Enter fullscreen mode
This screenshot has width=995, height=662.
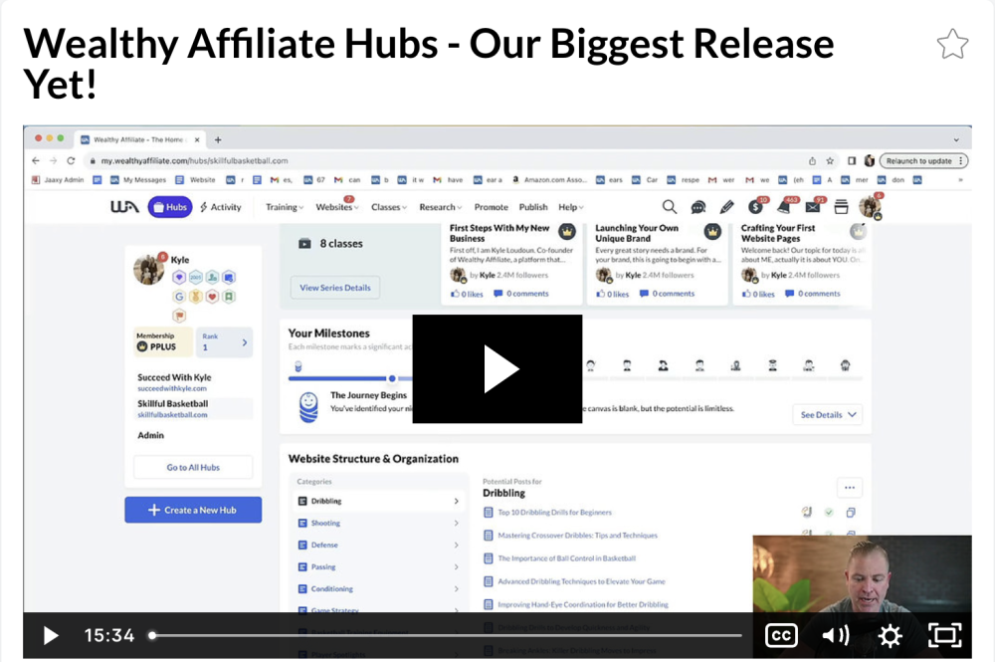[945, 635]
